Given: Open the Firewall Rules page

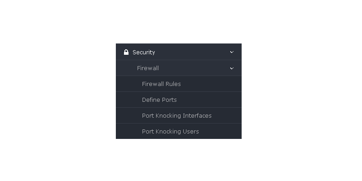Looking at the screenshot, I should tap(179, 84).
